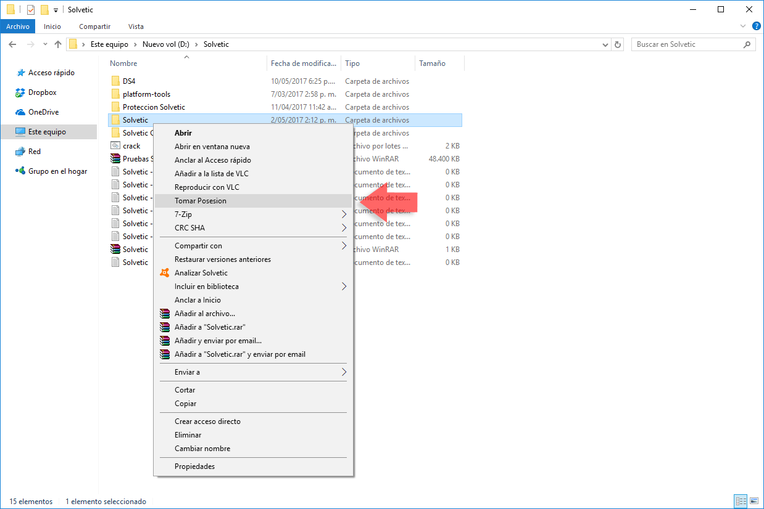
Task: Choose Reproducir con VLC
Action: [253, 187]
